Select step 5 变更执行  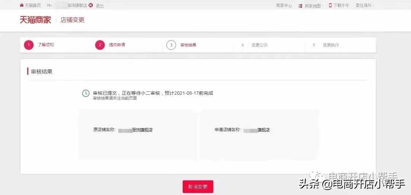click(x=325, y=45)
